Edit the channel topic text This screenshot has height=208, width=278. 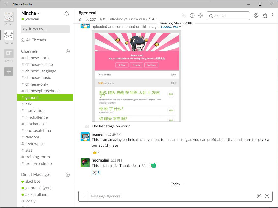point(133,19)
